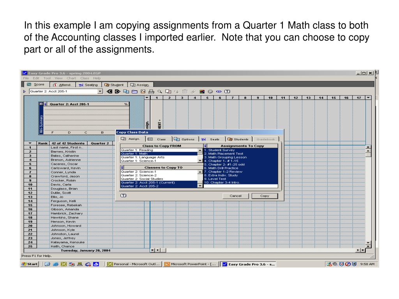Open the Tool menu
The height and width of the screenshot is (299, 399).
pos(47,78)
